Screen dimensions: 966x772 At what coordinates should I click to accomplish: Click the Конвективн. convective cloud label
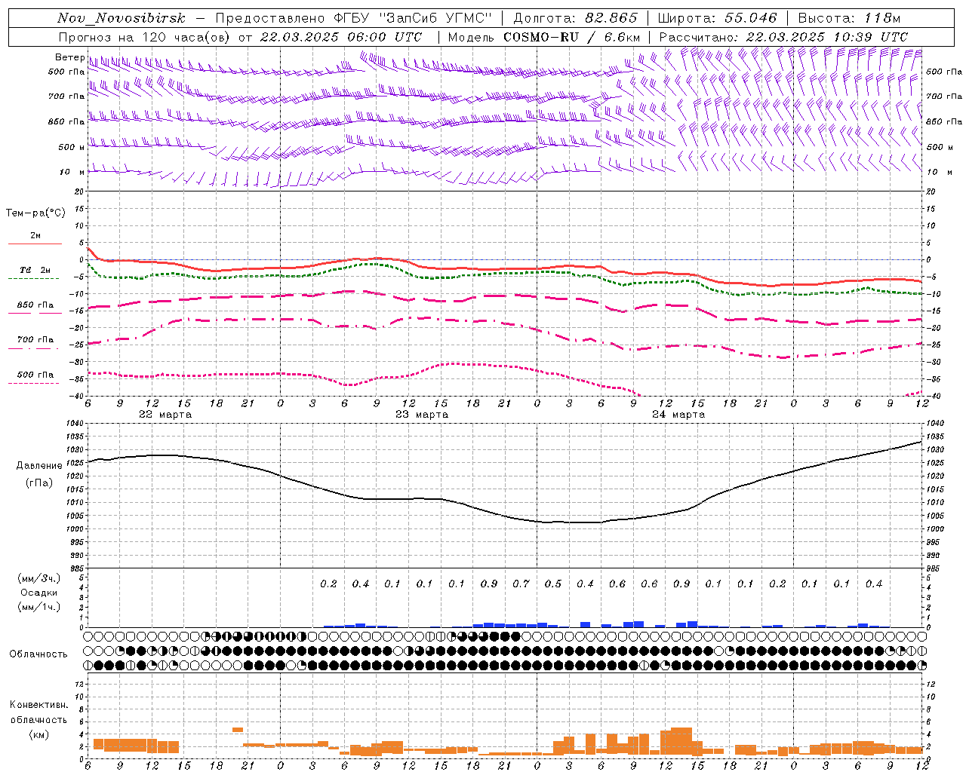click(39, 705)
